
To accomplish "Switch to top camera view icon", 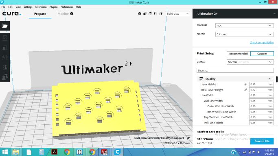I will click(x=150, y=14).
